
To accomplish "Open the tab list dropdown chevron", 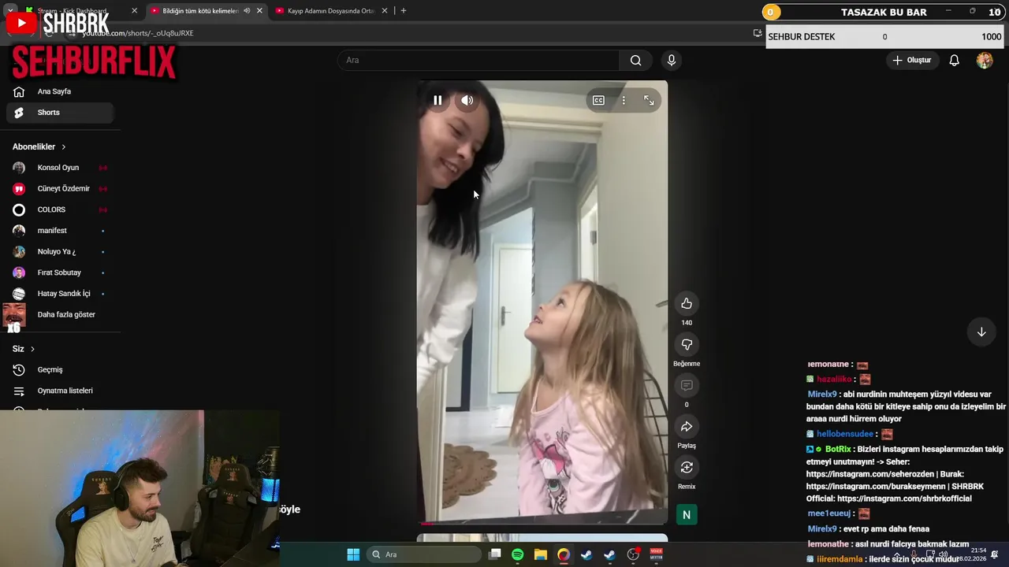I will pyautogui.click(x=9, y=11).
